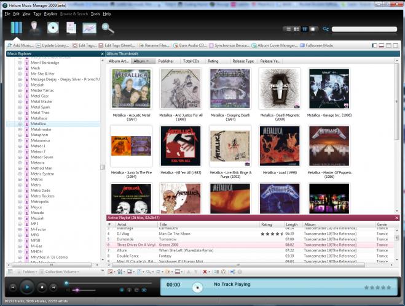This screenshot has width=405, height=306.
Task: Sort by the Release Type column header
Action: (x=243, y=61)
